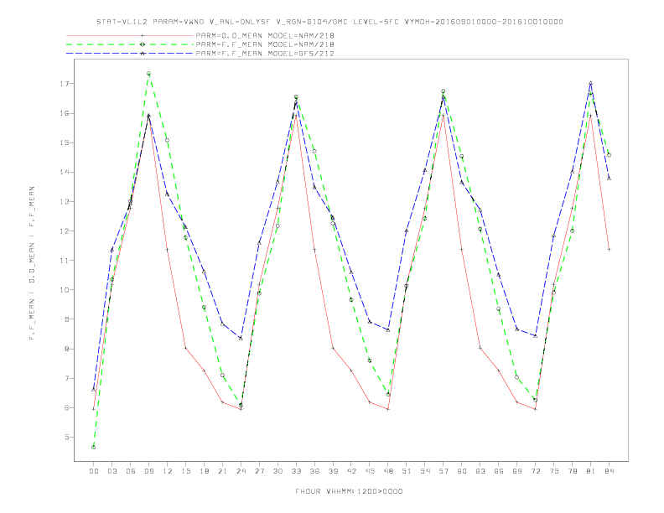Click the y-axis tick label 13

point(64,201)
